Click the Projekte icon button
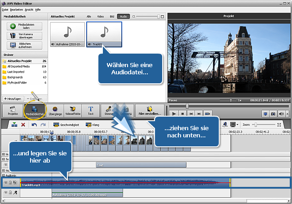Screen dimensions: 292x204 13,111
